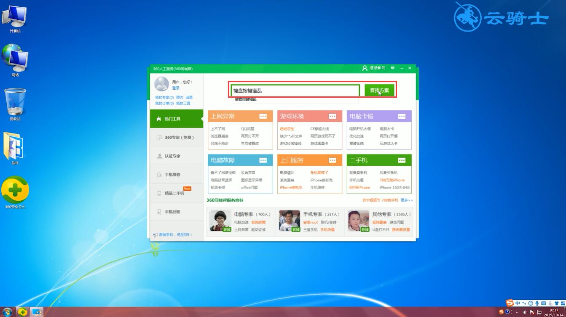The height and width of the screenshot is (317, 566).
Task: Select iPhone换电池 under 上门服务
Action: pos(291,187)
